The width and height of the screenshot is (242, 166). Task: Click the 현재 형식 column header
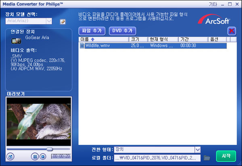(x=163, y=40)
